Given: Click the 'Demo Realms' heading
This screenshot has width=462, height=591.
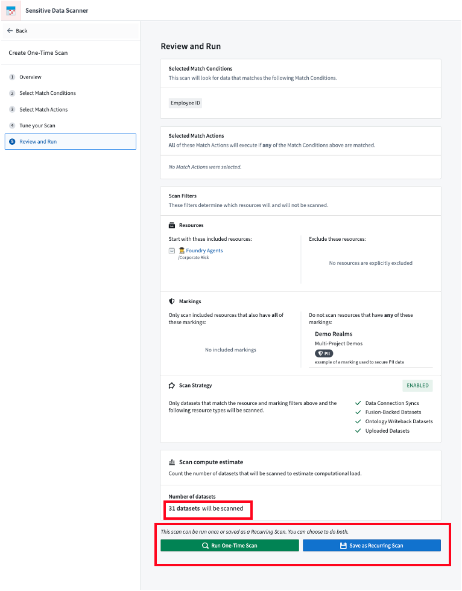Looking at the screenshot, I should point(334,334).
